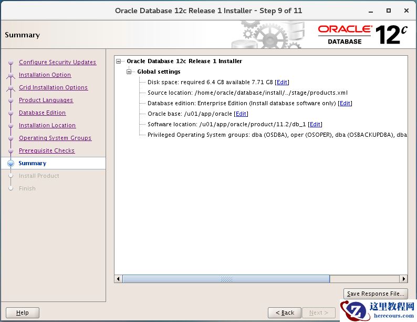417x322 pixels.
Task: Go to the Operating System Groups step
Action: 55,138
